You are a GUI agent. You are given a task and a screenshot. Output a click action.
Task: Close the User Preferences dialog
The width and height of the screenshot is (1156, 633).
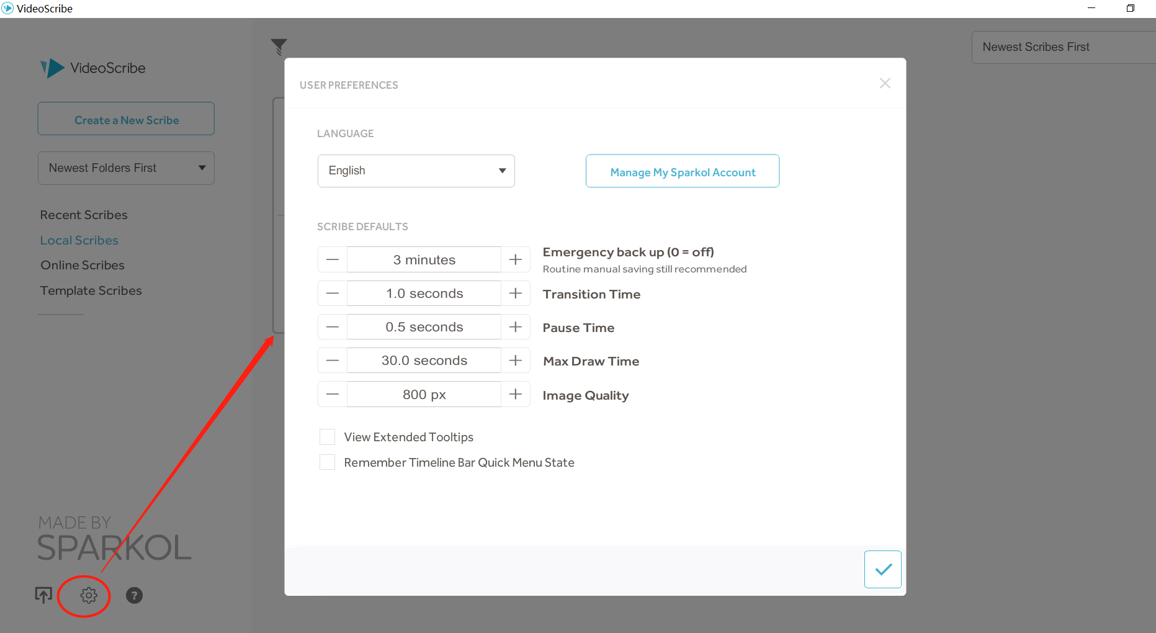(885, 84)
